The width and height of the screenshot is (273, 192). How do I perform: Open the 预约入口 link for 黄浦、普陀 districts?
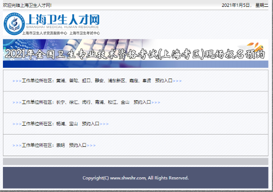click(x=164, y=81)
